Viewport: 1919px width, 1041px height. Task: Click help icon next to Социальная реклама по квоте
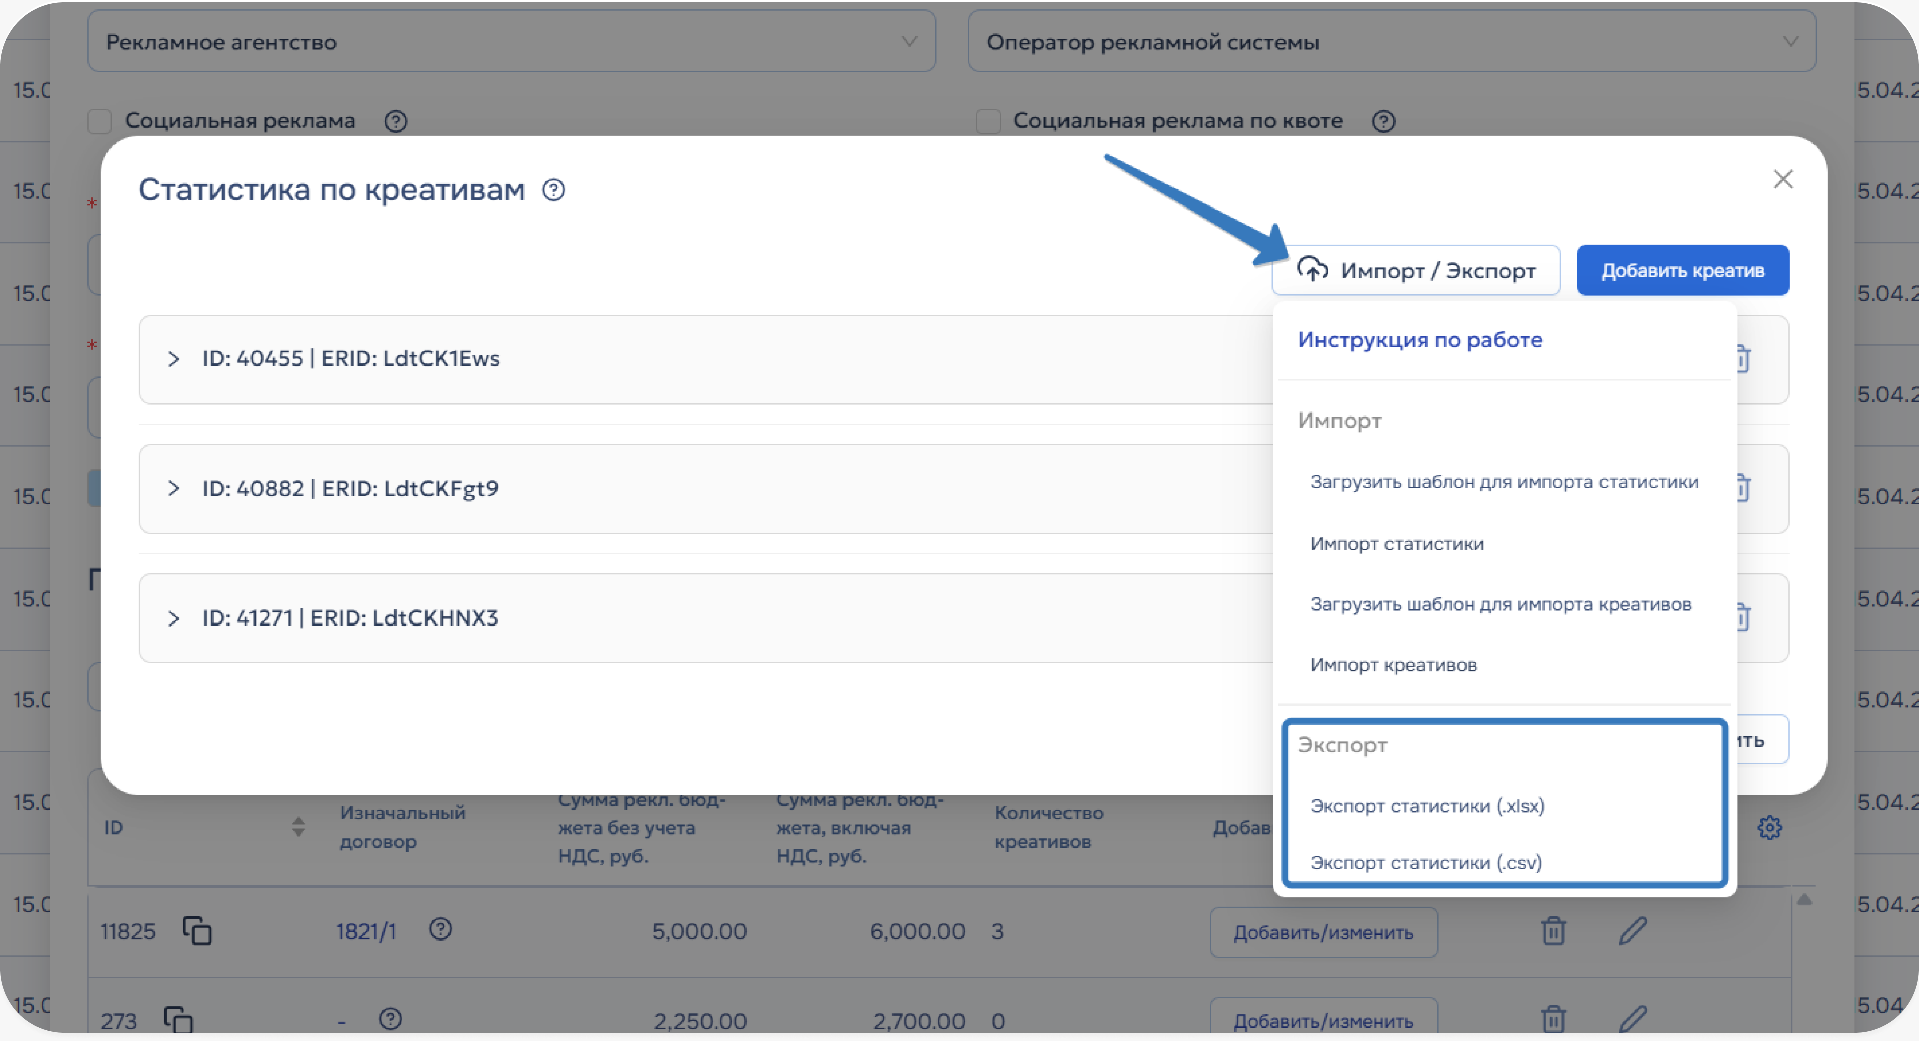pyautogui.click(x=1383, y=121)
